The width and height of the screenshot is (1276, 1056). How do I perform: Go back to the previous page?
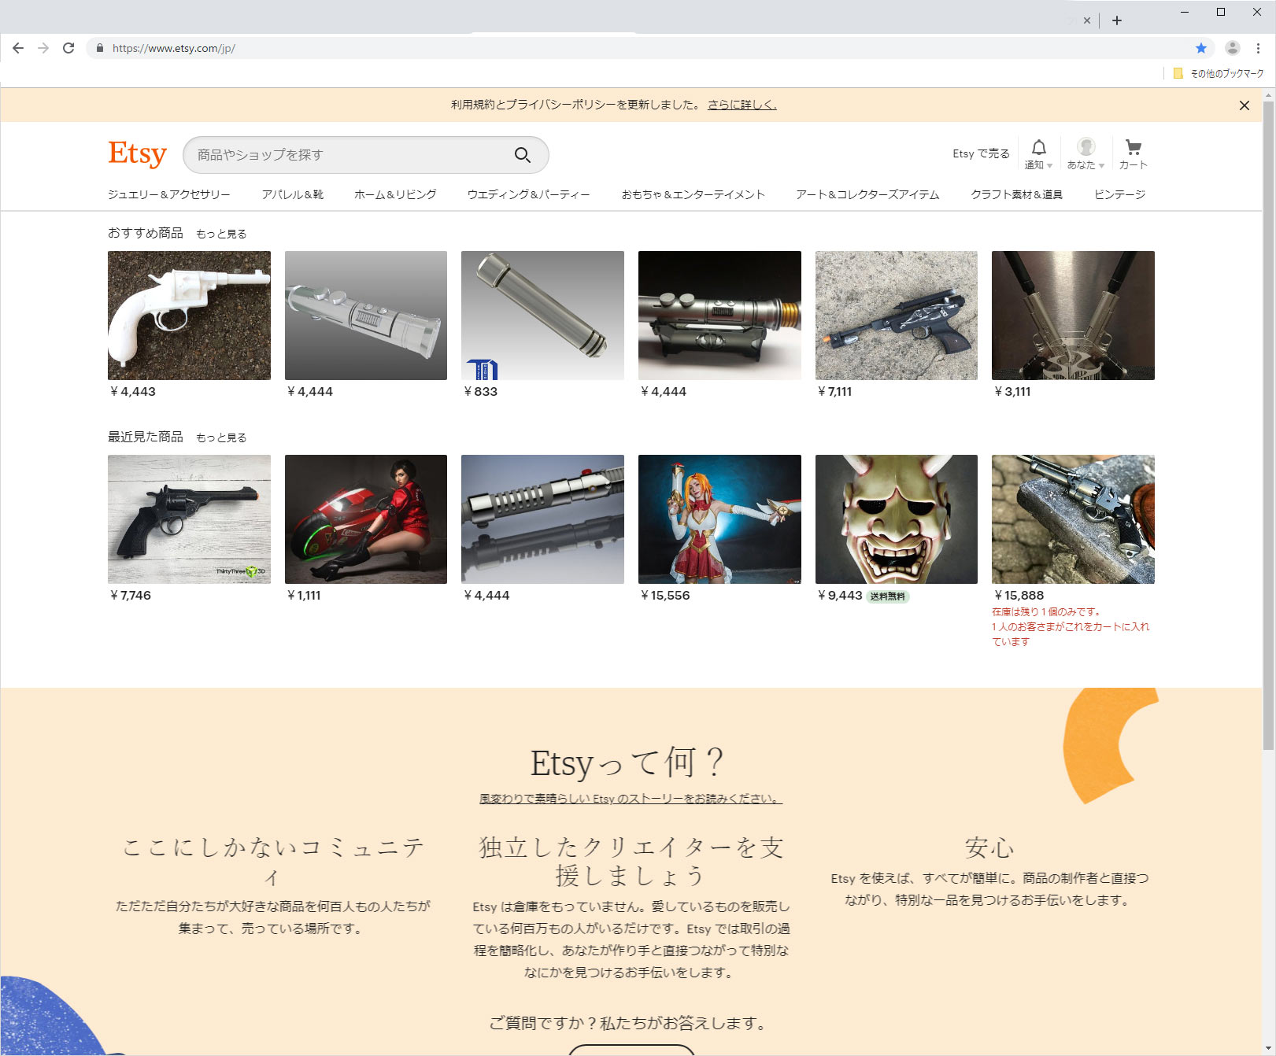click(18, 48)
